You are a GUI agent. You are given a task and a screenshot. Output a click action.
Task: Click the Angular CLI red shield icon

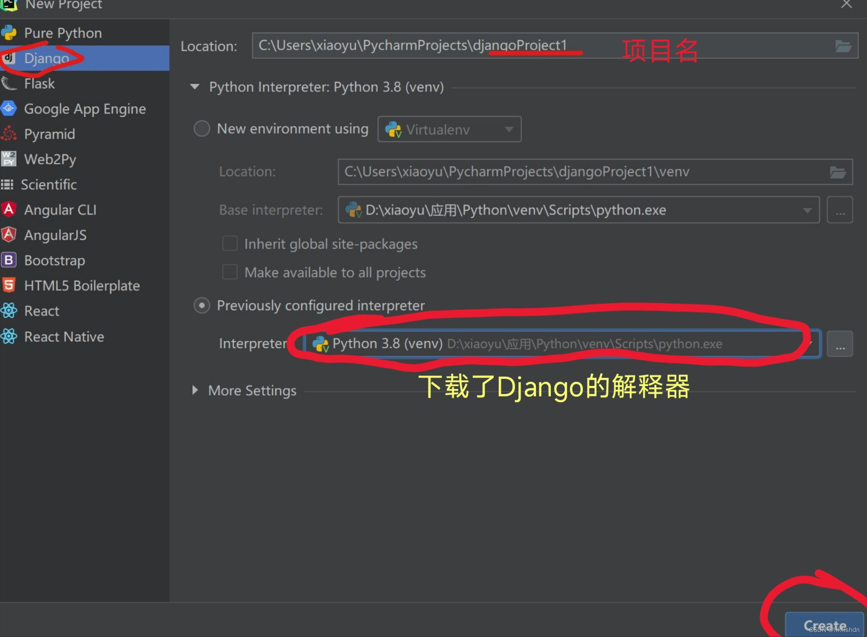9,209
